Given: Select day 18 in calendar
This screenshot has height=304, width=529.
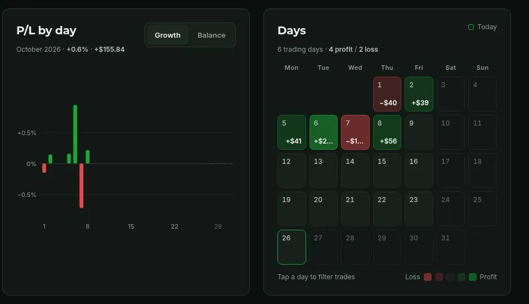Looking at the screenshot, I should (x=482, y=171).
